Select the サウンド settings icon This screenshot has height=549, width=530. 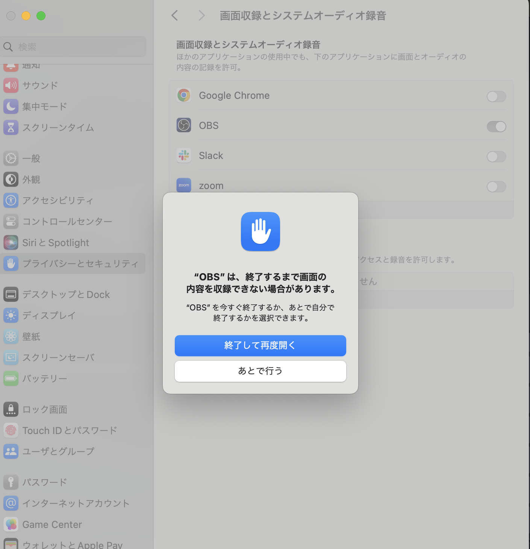click(x=11, y=85)
